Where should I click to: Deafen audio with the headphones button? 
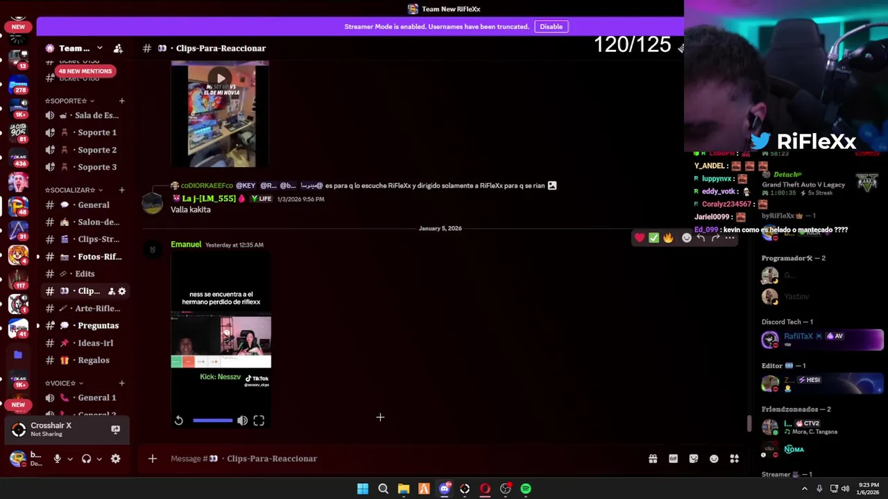(x=87, y=459)
